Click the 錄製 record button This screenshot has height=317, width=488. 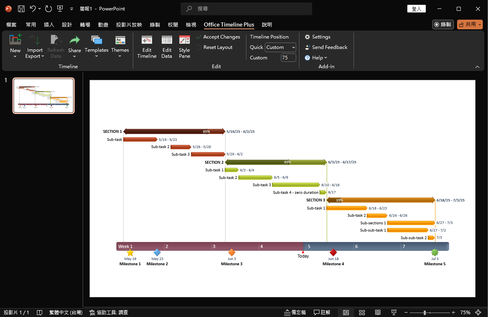[x=443, y=24]
